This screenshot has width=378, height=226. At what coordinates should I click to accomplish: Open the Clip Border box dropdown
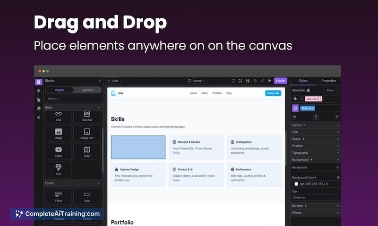316,197
